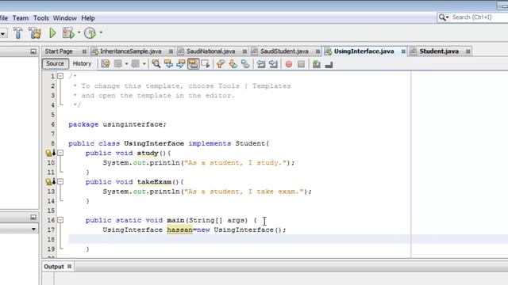Click the Profile Project clock icon

coord(90,32)
